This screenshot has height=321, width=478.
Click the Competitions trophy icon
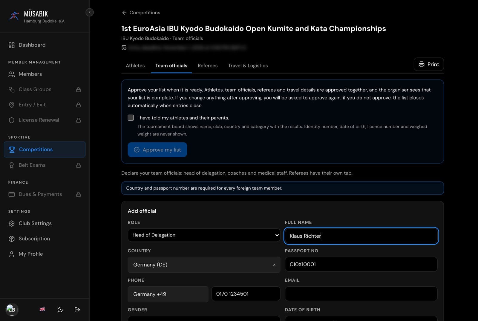(12, 150)
